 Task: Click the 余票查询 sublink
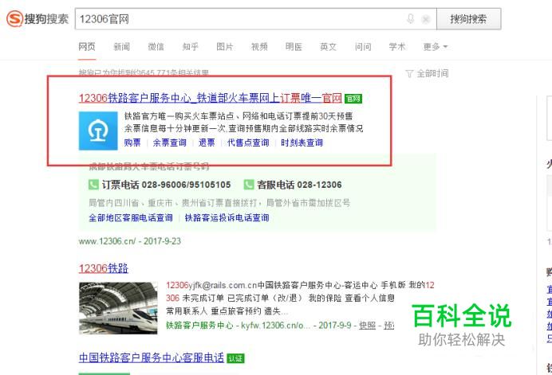tap(169, 143)
